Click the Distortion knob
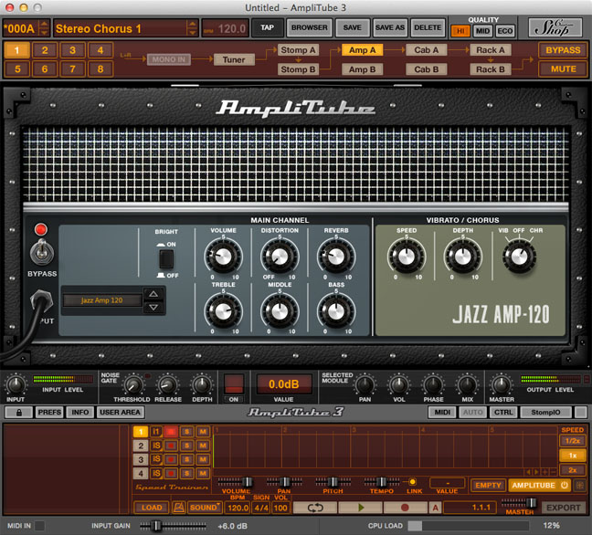 [x=280, y=257]
